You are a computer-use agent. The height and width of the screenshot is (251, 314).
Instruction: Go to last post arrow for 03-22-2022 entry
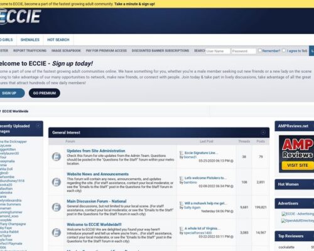[232, 237]
